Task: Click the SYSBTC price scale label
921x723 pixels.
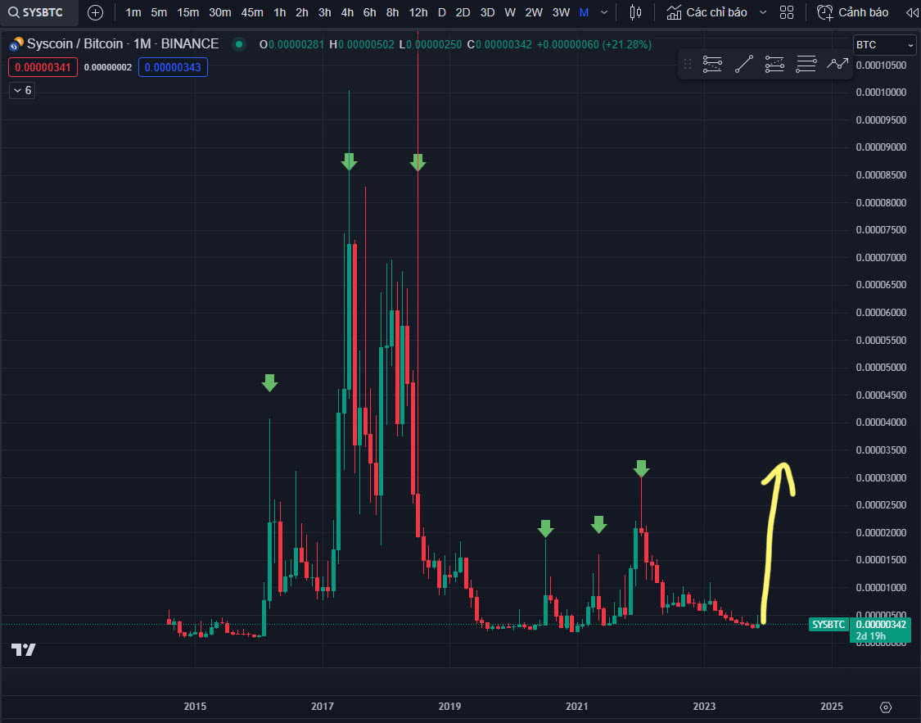Action: tap(828, 624)
